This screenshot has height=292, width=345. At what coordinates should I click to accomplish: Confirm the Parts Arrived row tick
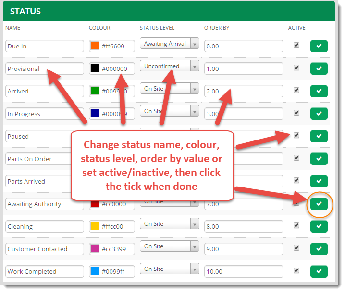[x=319, y=181]
